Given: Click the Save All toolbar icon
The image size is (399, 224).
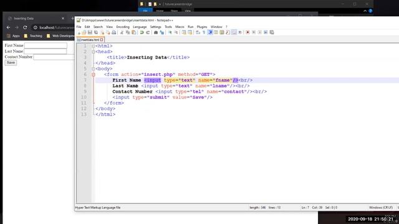Looking at the screenshot, I should pos(95,32).
